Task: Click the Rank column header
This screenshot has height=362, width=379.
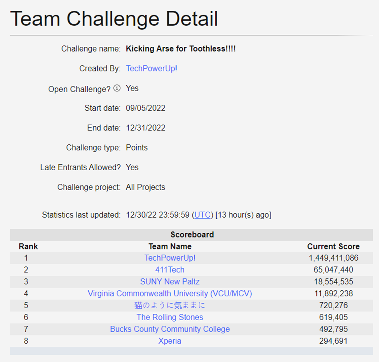Action: click(x=28, y=247)
